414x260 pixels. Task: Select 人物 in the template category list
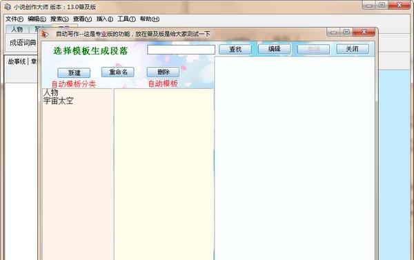tap(50, 92)
